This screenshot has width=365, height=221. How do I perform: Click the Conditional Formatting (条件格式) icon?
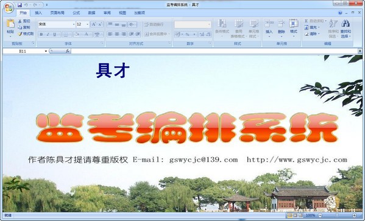click(222, 24)
